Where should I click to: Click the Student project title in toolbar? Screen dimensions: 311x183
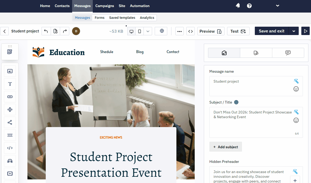click(x=25, y=31)
